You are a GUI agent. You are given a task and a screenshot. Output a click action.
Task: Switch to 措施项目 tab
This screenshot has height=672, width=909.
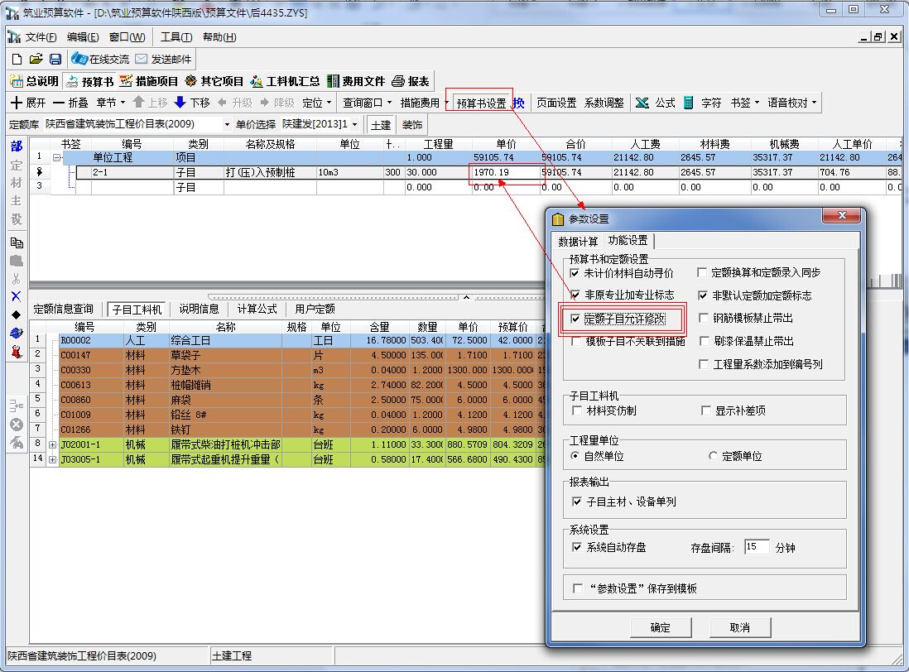[149, 81]
